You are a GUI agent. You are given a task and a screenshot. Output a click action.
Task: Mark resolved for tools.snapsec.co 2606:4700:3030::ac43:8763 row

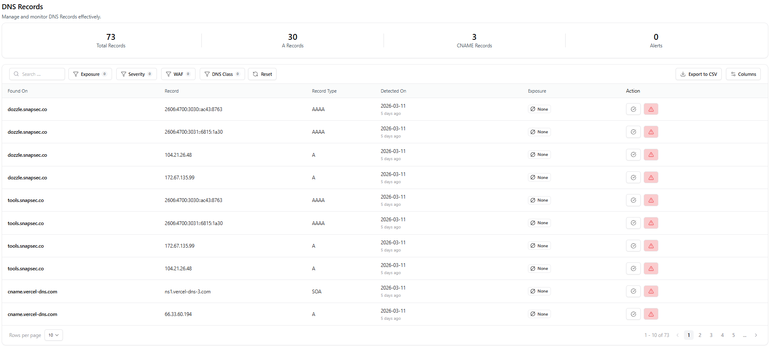tap(633, 200)
